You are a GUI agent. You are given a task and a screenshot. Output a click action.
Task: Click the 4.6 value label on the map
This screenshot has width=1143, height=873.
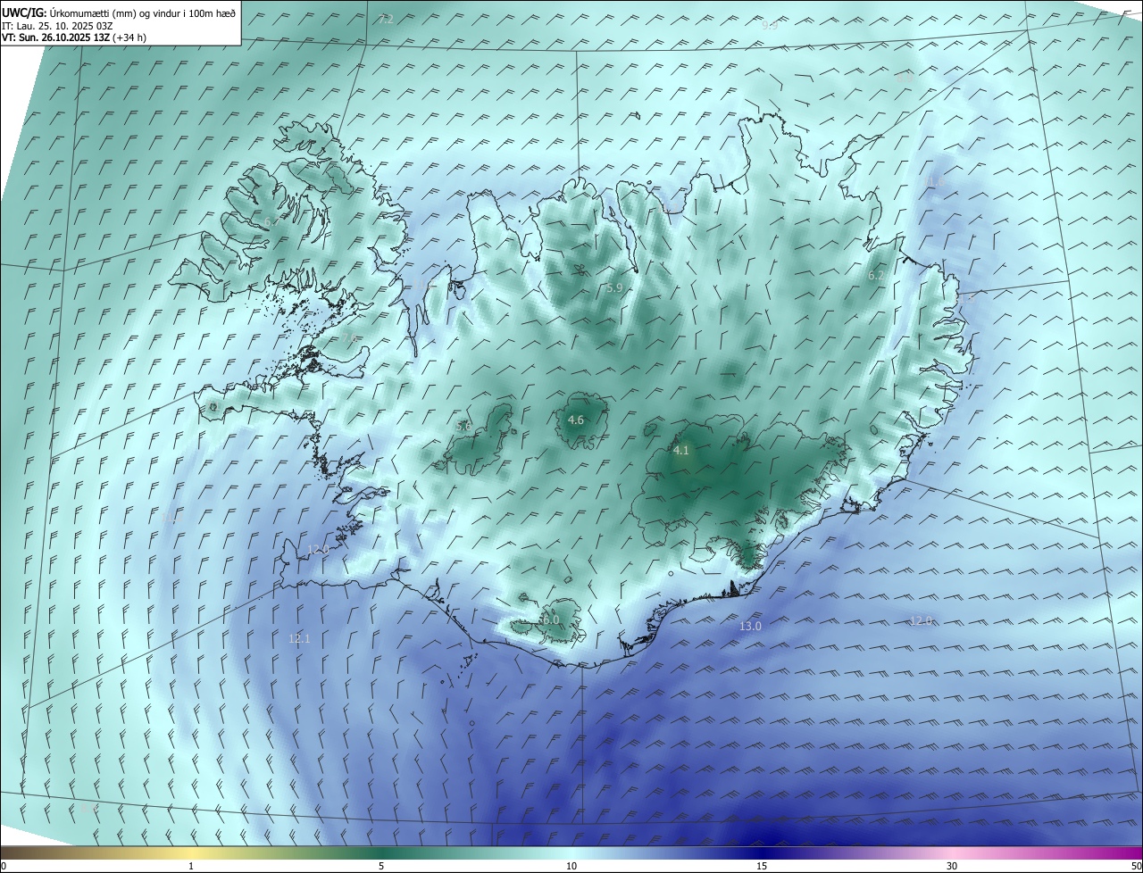click(x=576, y=420)
